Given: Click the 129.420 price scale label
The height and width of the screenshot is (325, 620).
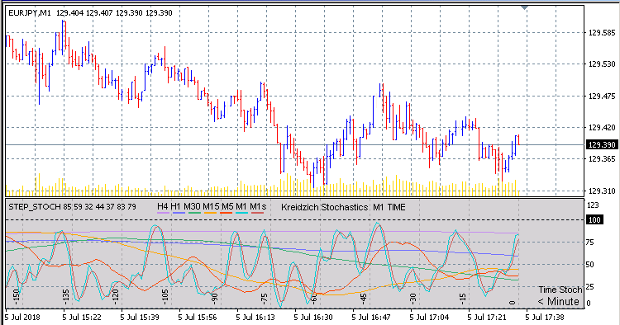Looking at the screenshot, I should tap(602, 127).
